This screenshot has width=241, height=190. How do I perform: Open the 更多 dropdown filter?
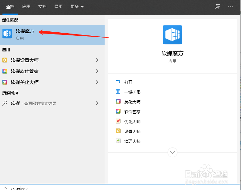pos(77,7)
